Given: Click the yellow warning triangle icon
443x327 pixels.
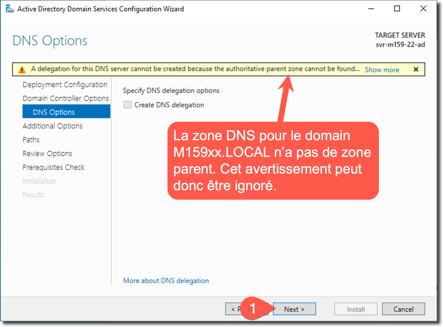Looking at the screenshot, I should pyautogui.click(x=22, y=70).
